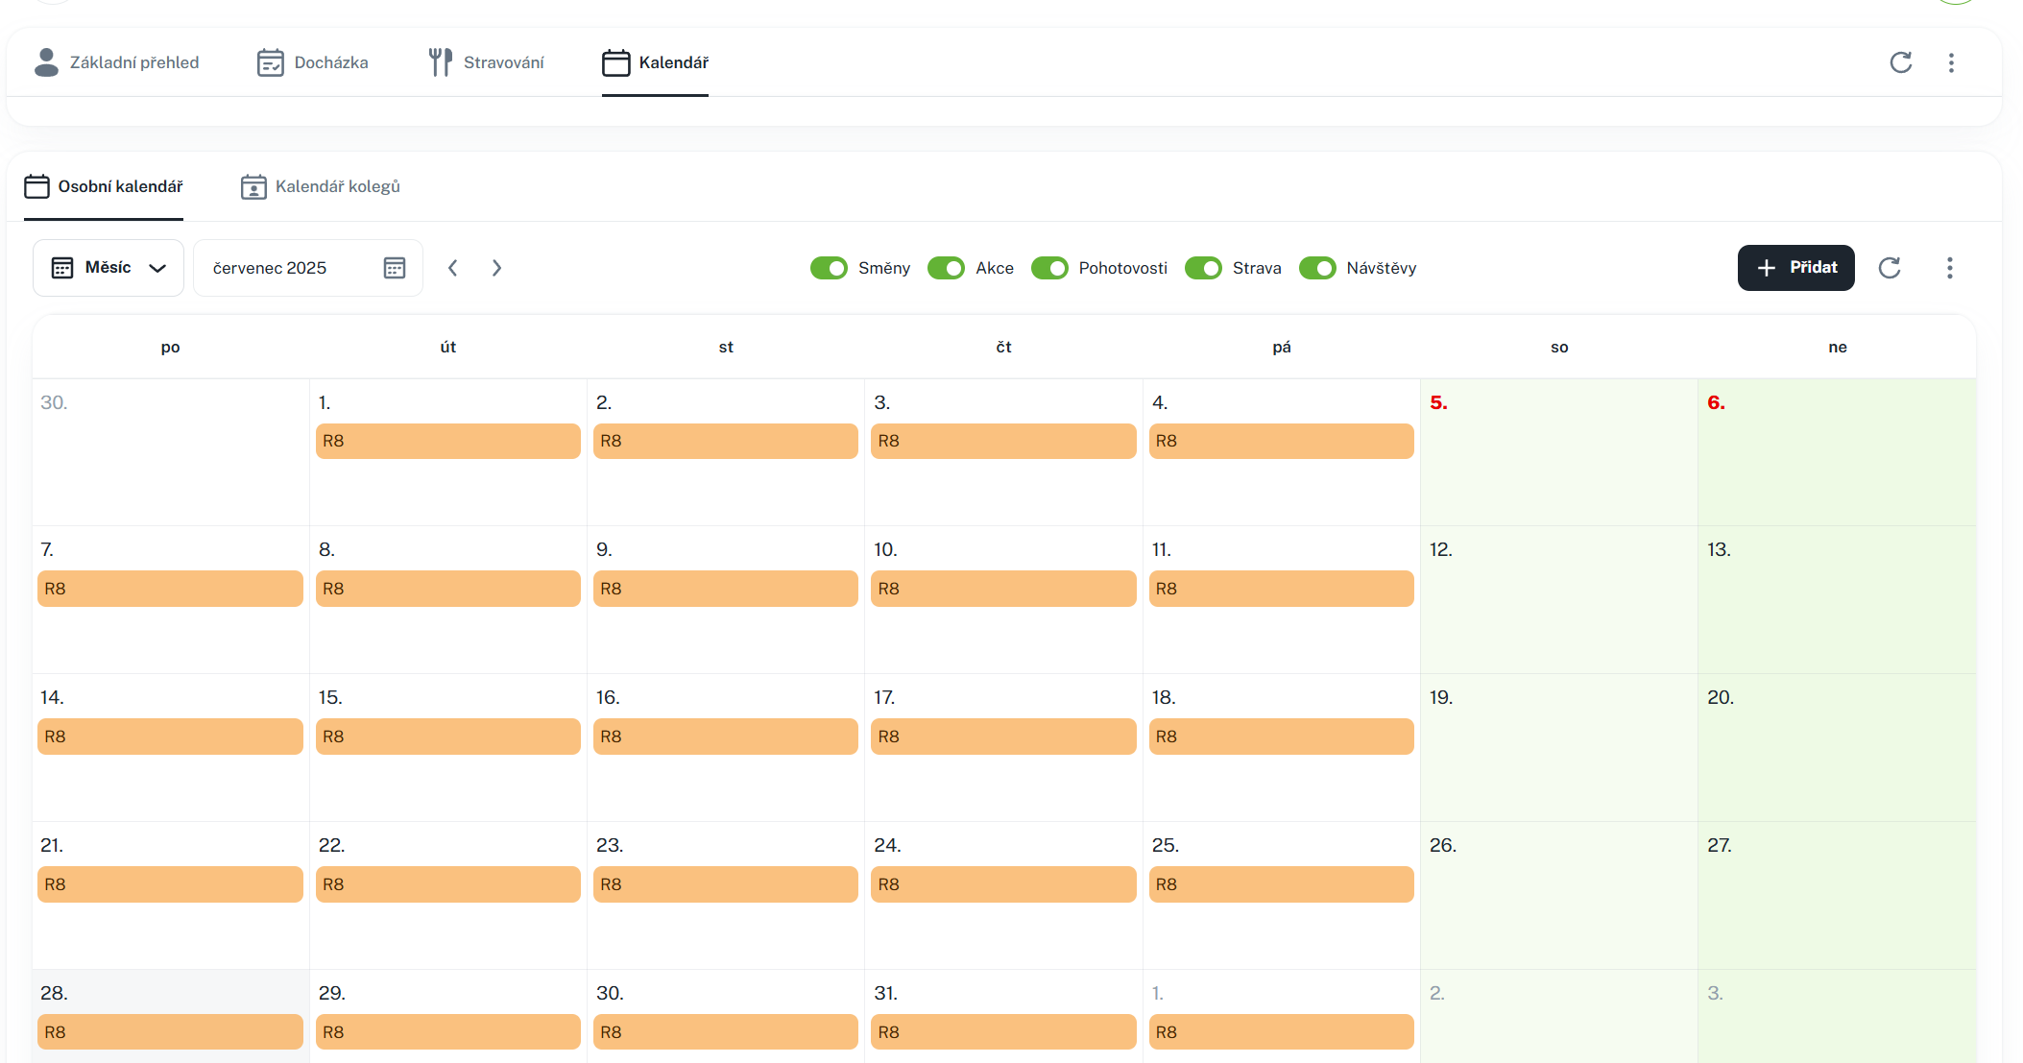Open the date picker icon in červenec 2025 field
The height and width of the screenshot is (1063, 2023).
coord(394,268)
